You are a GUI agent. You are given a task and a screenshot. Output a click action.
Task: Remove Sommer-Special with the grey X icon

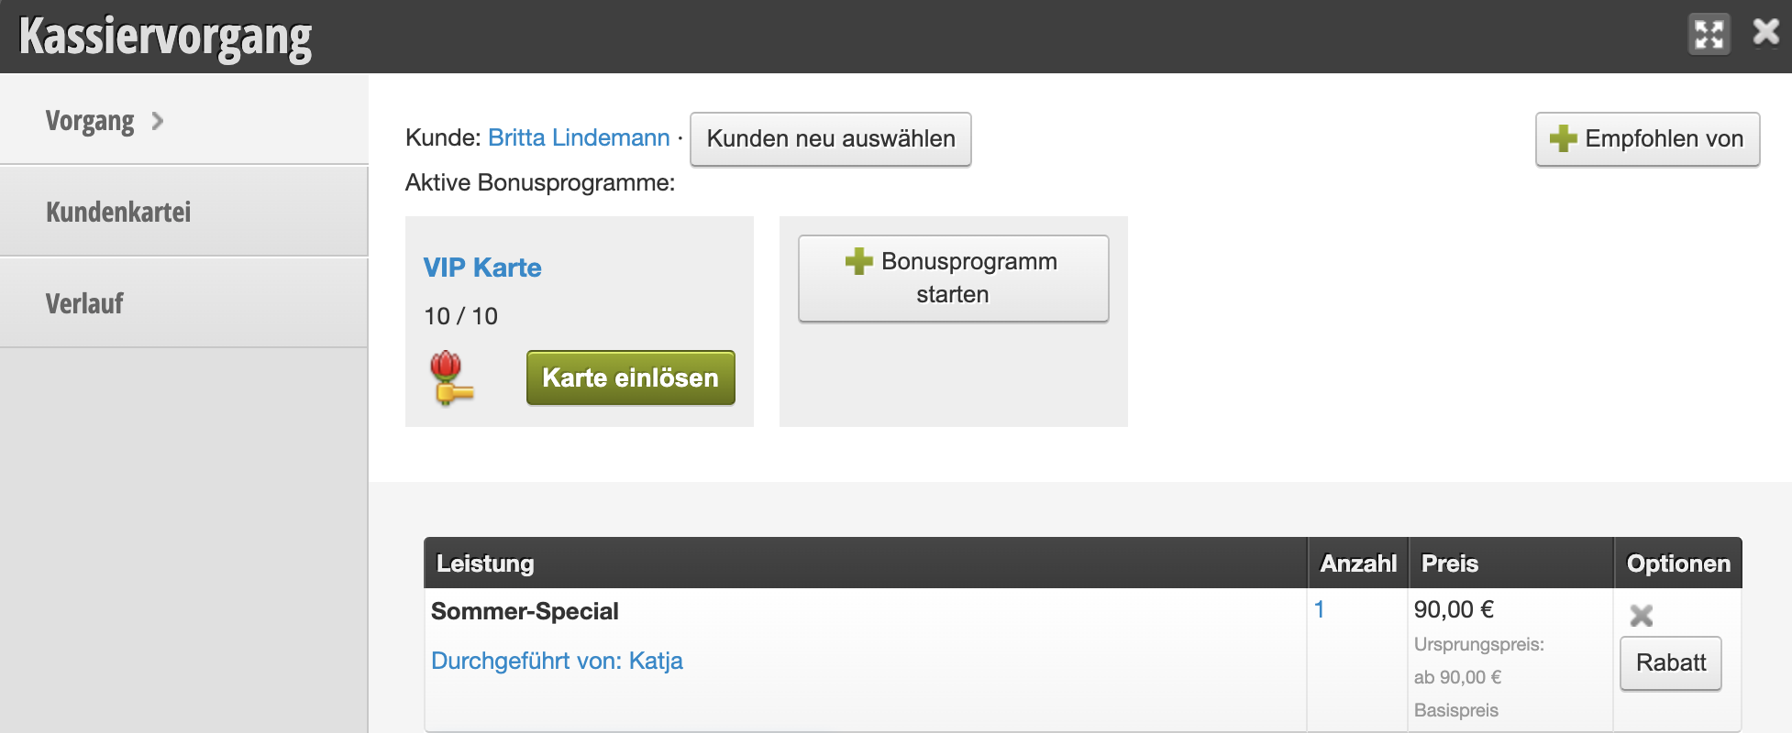[x=1642, y=615]
